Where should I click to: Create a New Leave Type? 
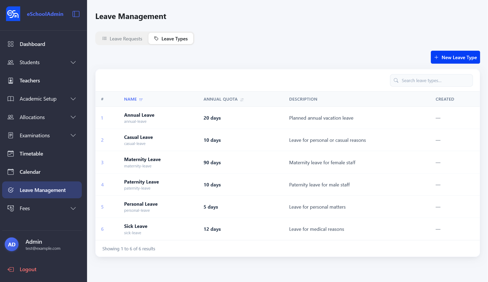pyautogui.click(x=455, y=57)
